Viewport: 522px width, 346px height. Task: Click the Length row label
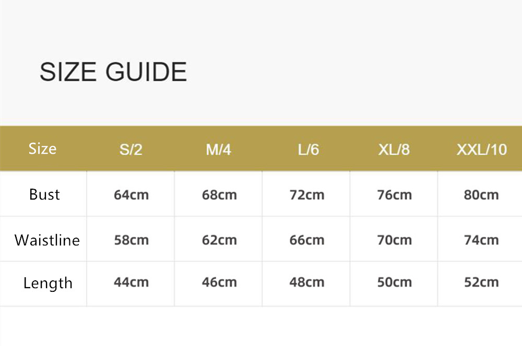48,284
